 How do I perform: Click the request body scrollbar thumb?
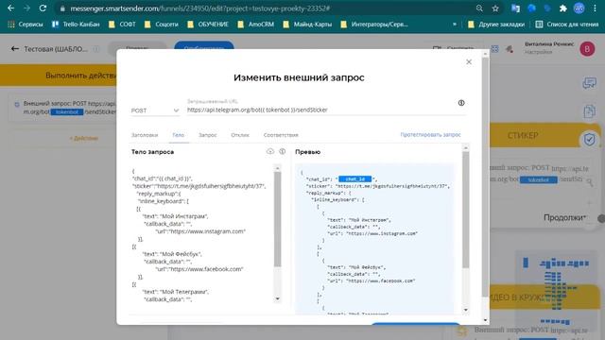point(277,219)
